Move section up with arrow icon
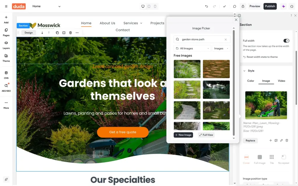Image resolution: width=298 pixels, height=186 pixels. (x=49, y=33)
